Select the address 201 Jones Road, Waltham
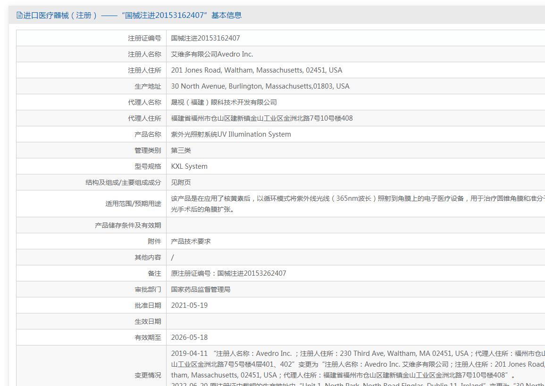The image size is (545, 386). 257,70
